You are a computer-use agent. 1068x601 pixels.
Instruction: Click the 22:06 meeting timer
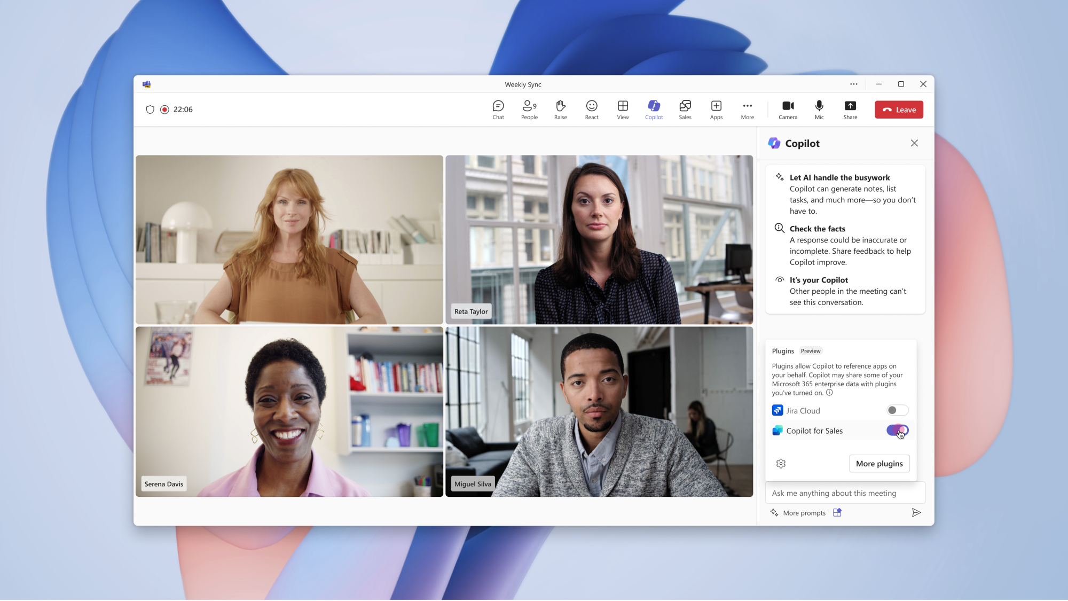tap(183, 110)
